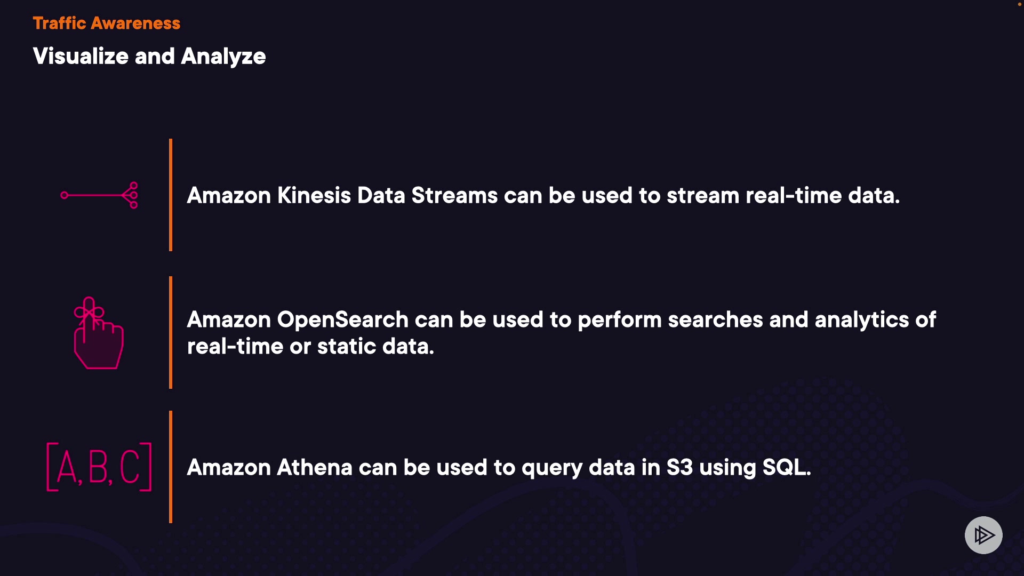Click the orange divider beside the Kinesis text
Screen dimensions: 1024x576
click(171, 195)
